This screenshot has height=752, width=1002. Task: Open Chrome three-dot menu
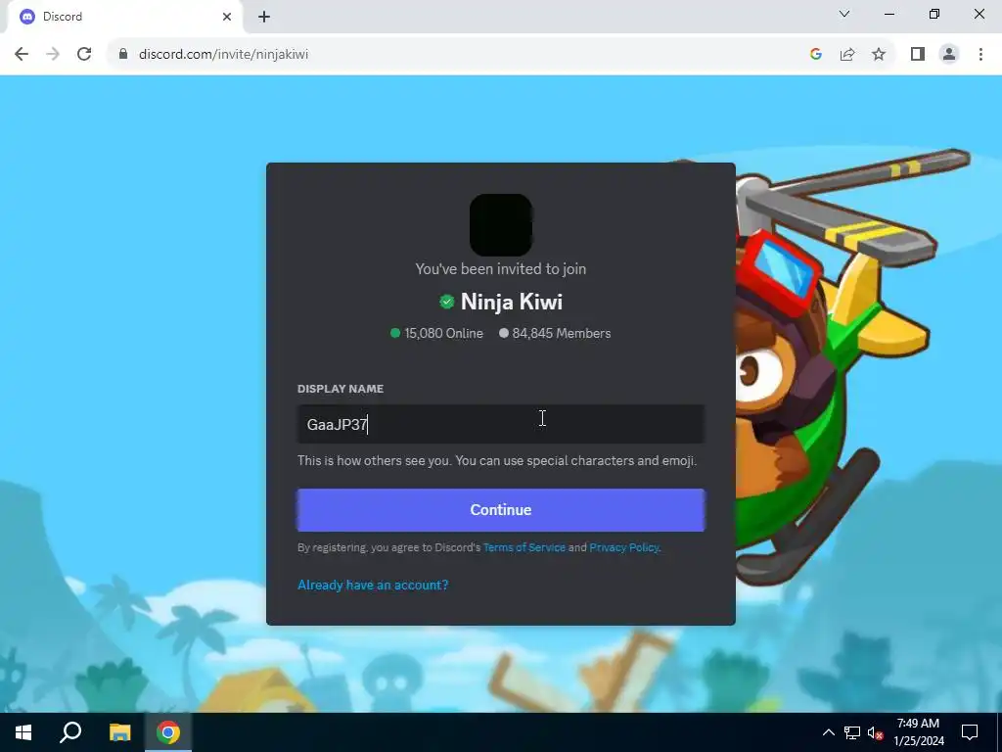click(x=980, y=55)
